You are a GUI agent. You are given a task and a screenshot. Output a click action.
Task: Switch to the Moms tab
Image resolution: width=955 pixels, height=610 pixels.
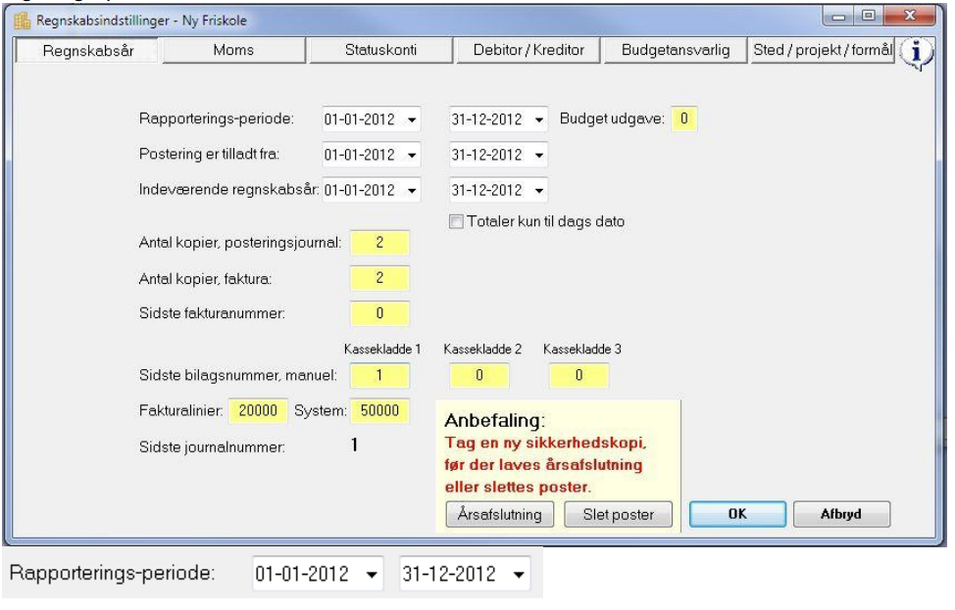(233, 51)
